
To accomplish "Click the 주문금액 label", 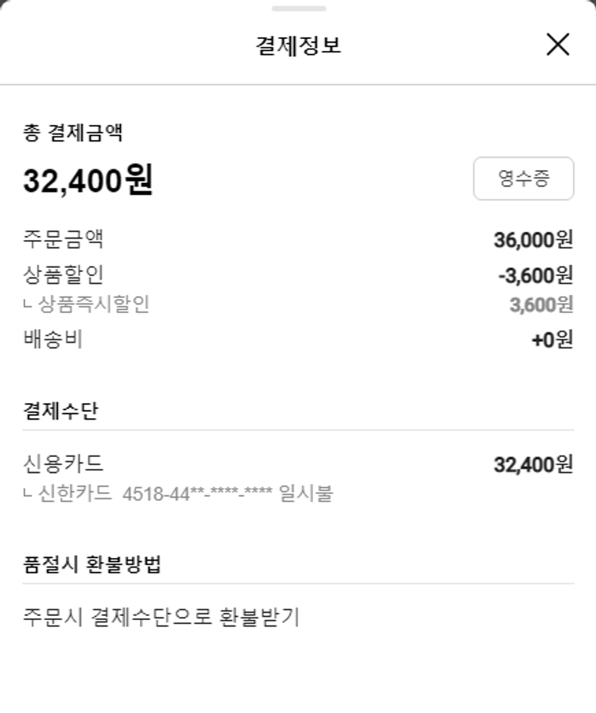I will (64, 238).
